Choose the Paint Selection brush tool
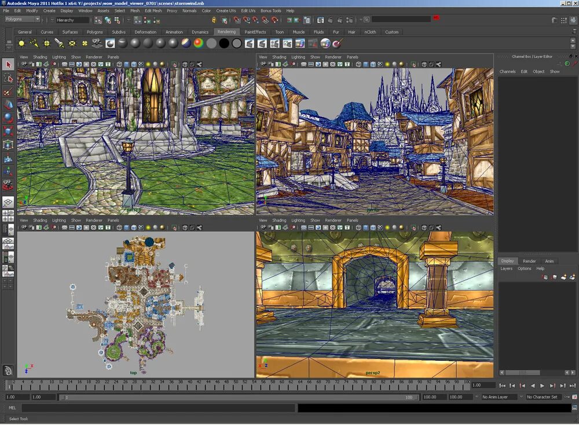 pos(8,91)
